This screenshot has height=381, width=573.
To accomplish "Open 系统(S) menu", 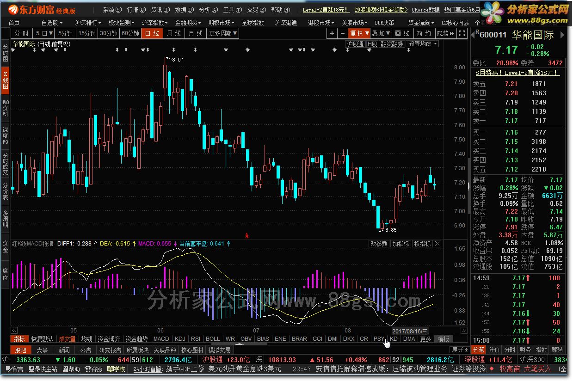I will [x=112, y=10].
